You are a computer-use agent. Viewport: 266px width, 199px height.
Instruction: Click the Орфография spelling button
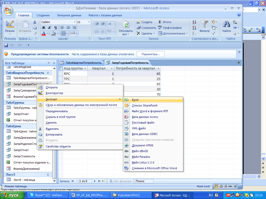click(170, 28)
